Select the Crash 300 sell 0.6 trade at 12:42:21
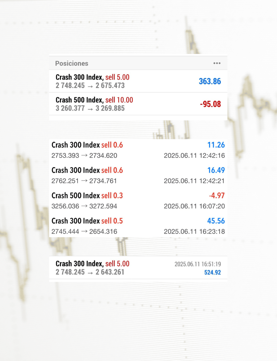The image size is (277, 361). pos(138,175)
